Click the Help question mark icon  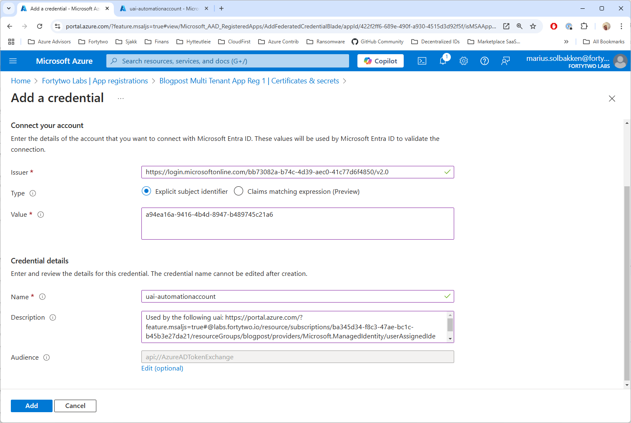pyautogui.click(x=484, y=61)
